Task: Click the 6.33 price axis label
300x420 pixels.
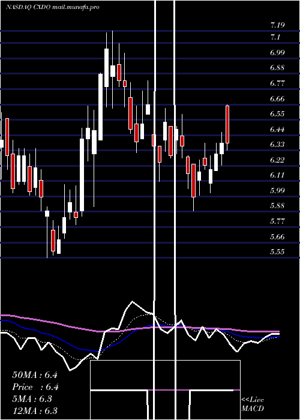Action: pos(277,145)
